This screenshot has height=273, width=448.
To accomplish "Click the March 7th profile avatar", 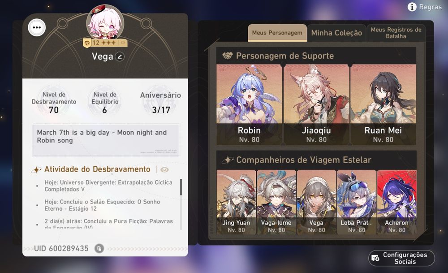I will point(105,23).
